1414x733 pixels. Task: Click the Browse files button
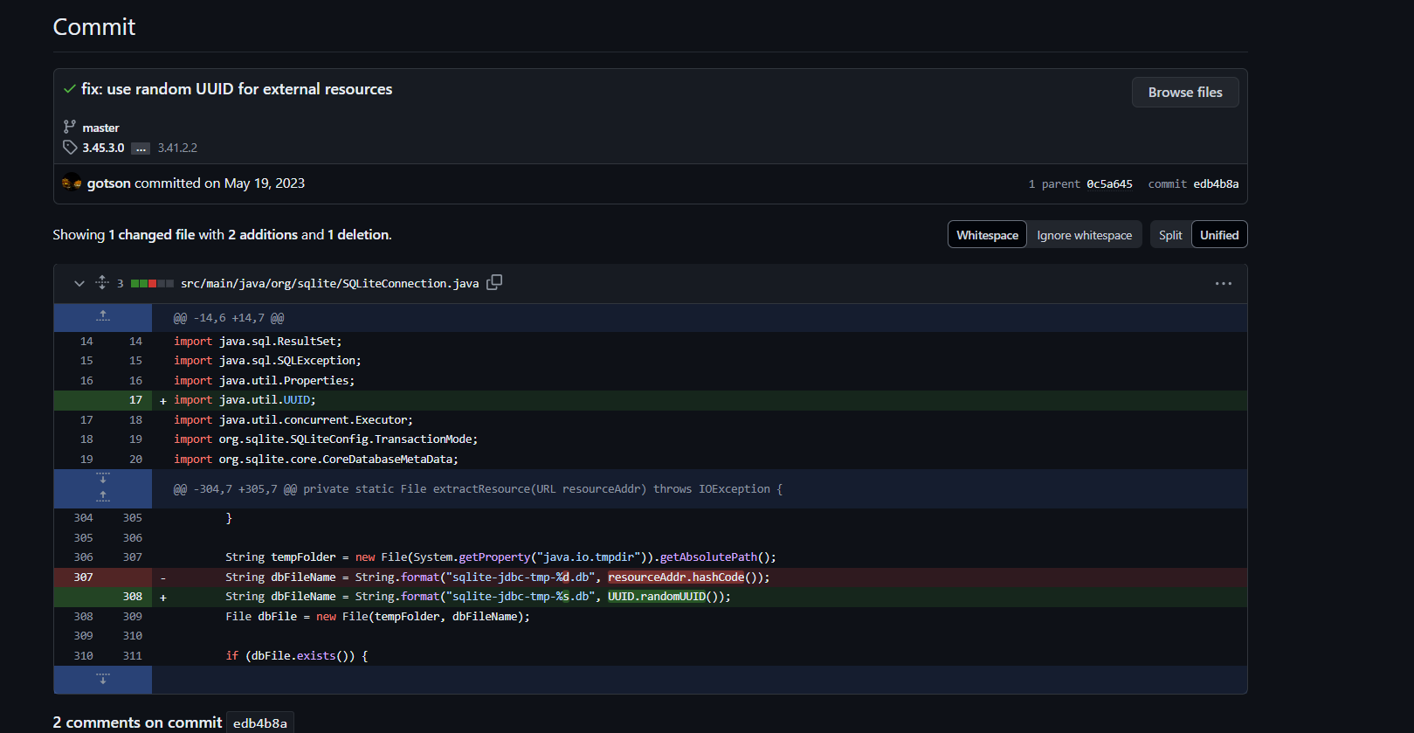pyautogui.click(x=1184, y=93)
